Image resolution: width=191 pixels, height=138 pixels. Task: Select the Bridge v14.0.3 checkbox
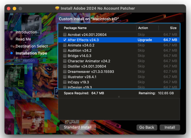coord(65,56)
